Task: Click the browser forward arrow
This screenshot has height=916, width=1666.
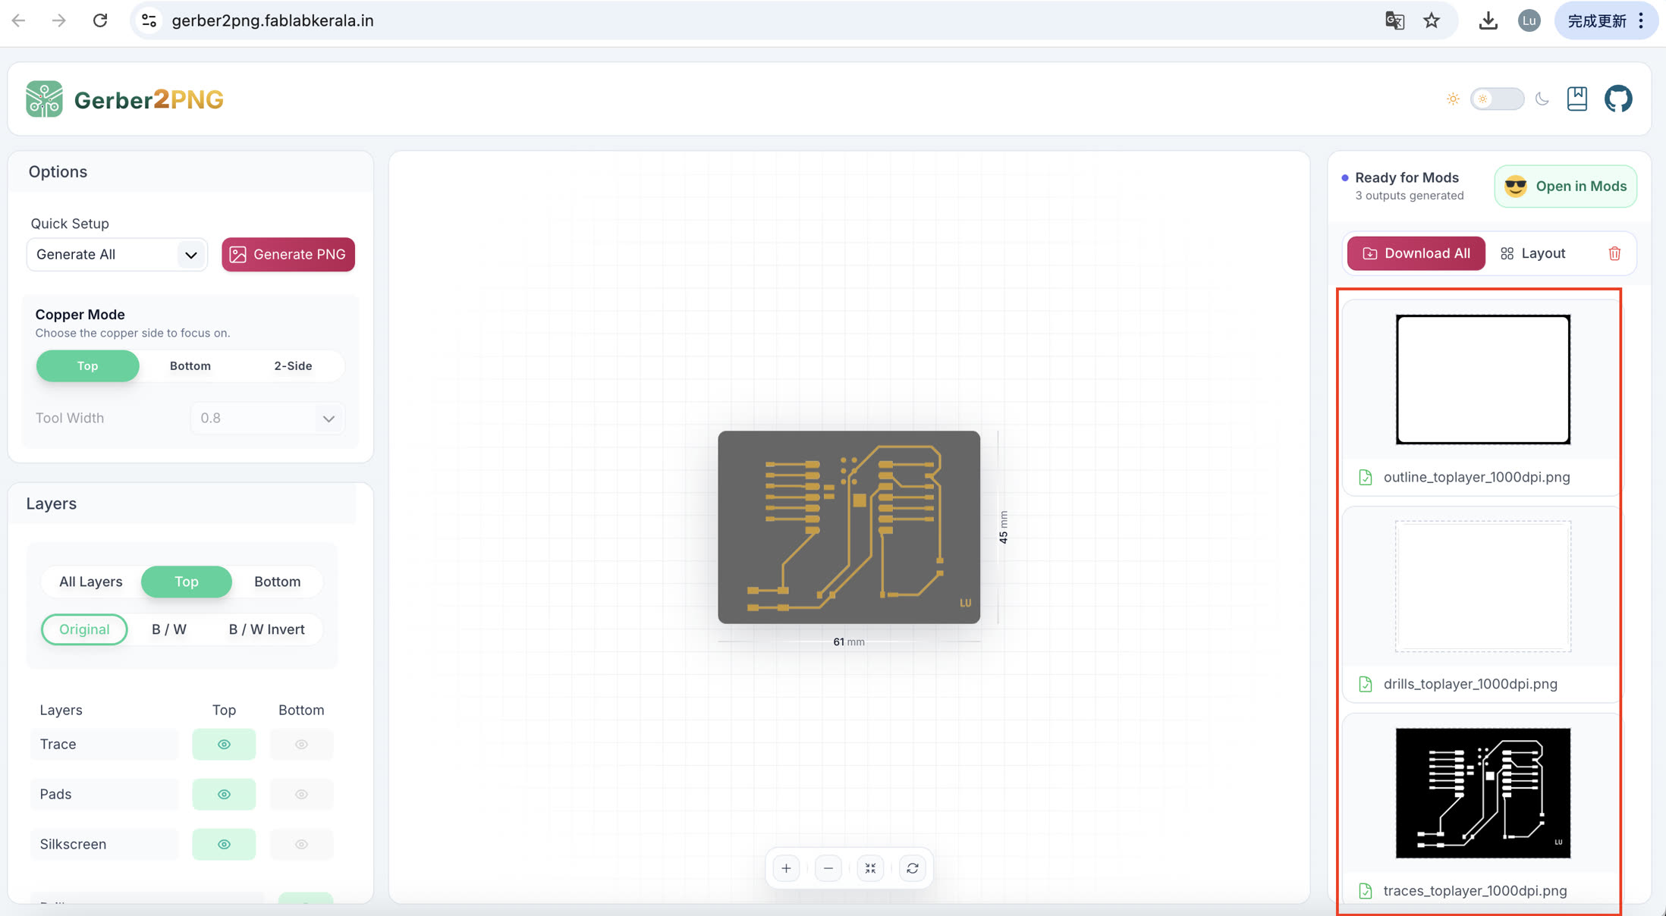Action: coord(58,20)
